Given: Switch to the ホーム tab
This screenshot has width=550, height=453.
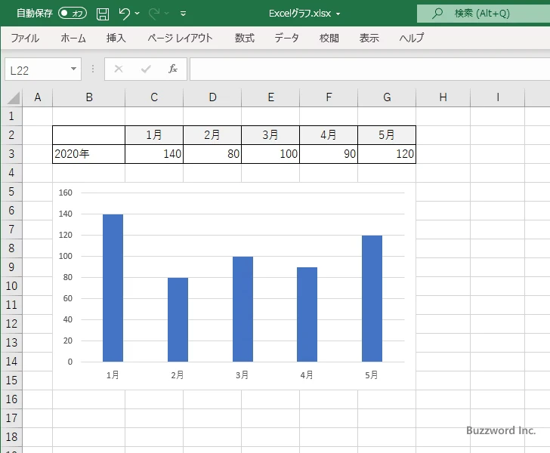Looking at the screenshot, I should 73,38.
